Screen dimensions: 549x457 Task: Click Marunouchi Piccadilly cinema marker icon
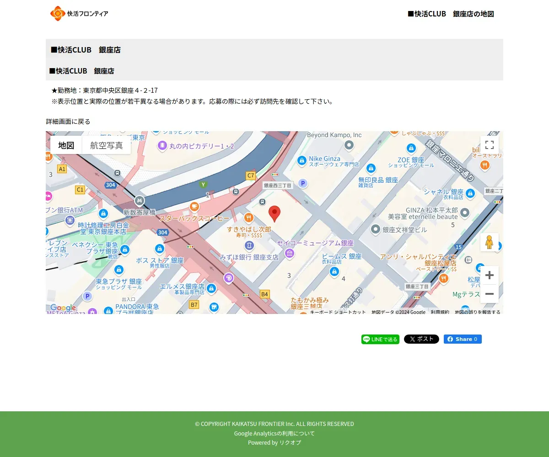tap(162, 146)
